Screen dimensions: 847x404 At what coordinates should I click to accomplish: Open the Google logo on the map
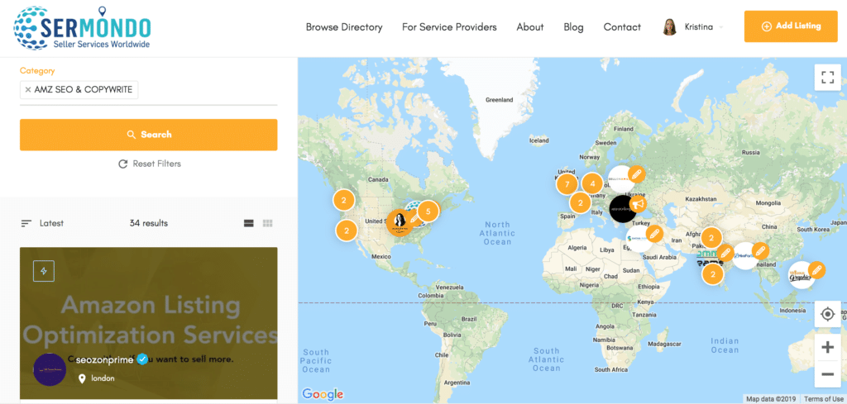323,393
